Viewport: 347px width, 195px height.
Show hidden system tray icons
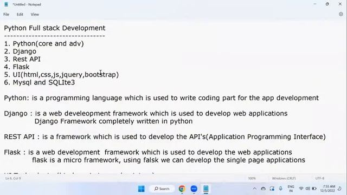254,188
